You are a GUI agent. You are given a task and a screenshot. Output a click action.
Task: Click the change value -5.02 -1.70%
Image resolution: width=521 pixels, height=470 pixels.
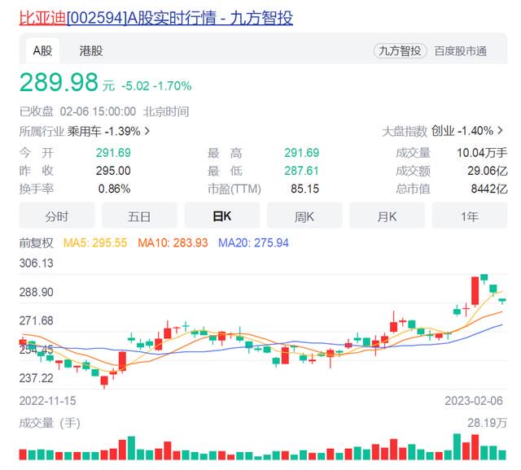(156, 86)
